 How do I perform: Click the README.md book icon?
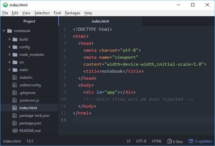coord(15,131)
